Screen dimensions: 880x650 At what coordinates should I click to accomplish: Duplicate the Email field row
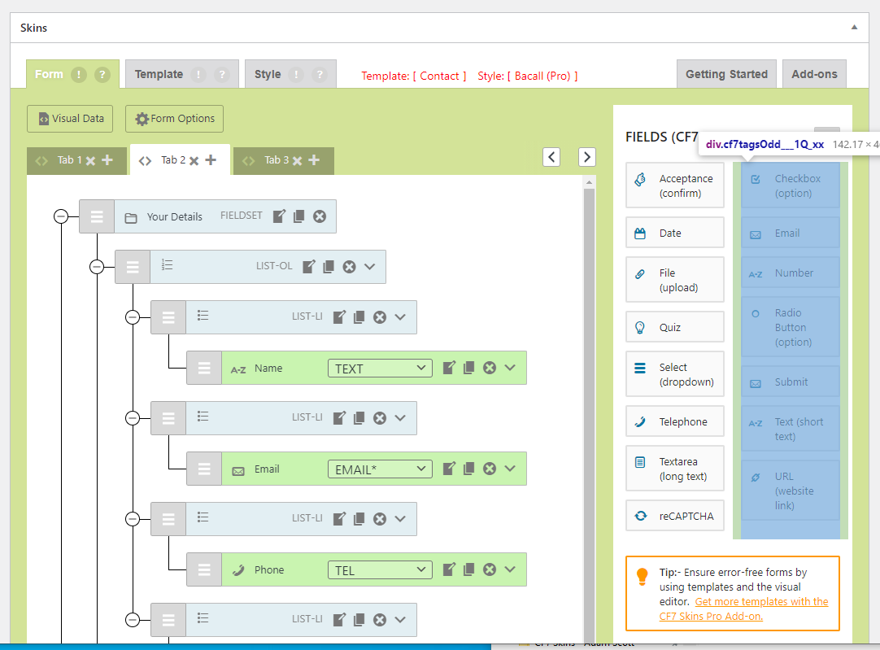click(x=469, y=469)
